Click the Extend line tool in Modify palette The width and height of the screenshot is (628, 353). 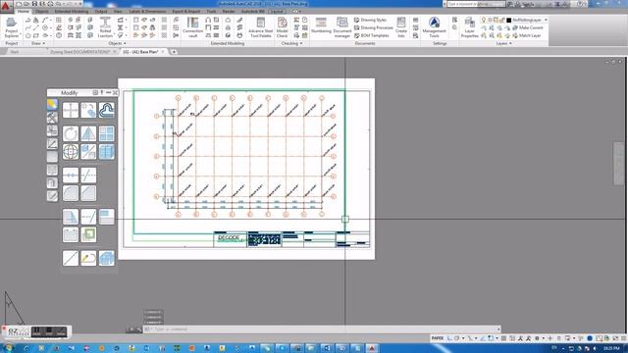pyautogui.click(x=88, y=217)
